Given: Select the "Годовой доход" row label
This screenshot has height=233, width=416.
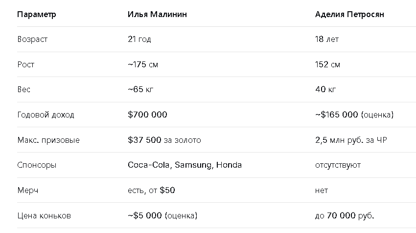Looking at the screenshot, I should pos(46,115).
